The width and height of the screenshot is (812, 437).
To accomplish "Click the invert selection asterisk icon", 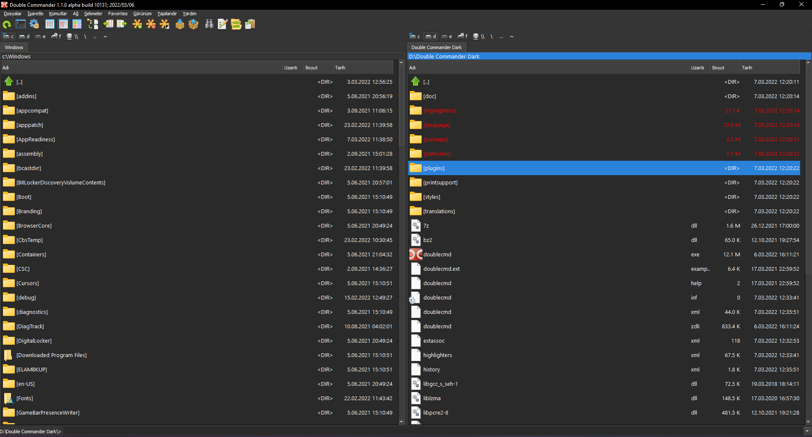I will pos(165,24).
